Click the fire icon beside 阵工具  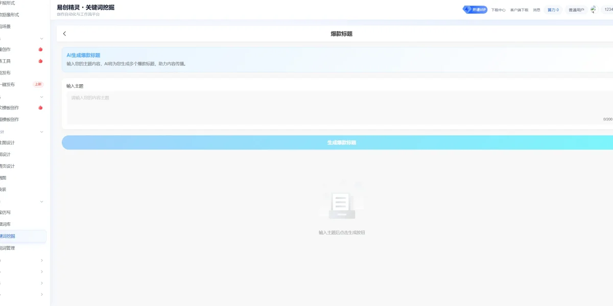tap(40, 61)
